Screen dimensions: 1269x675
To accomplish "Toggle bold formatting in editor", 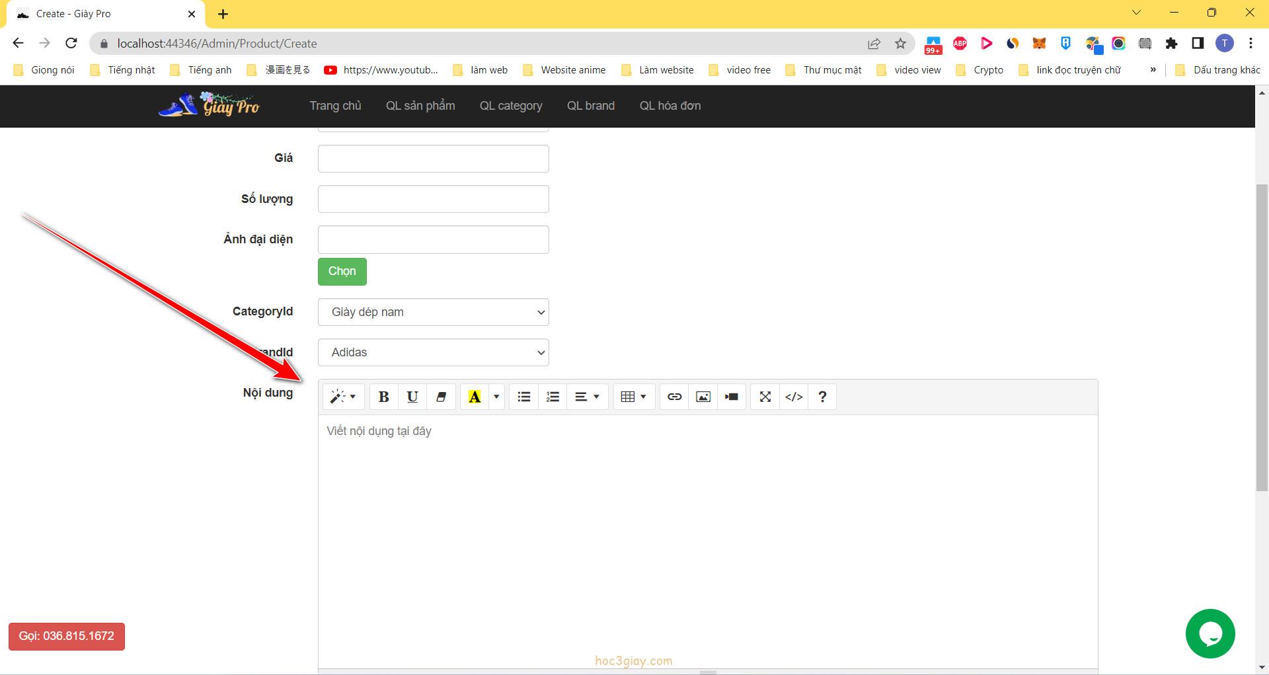I will click(383, 397).
